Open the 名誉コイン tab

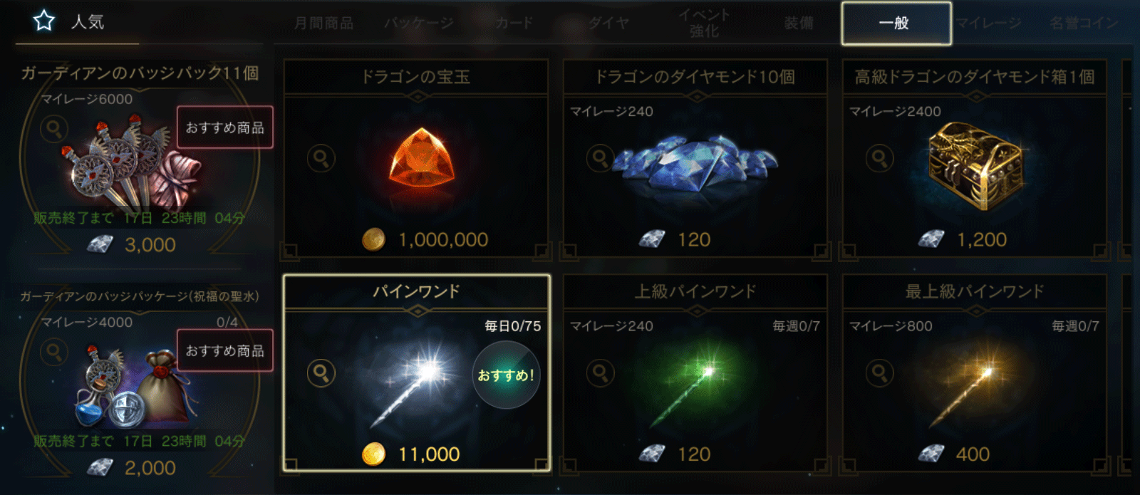pos(1084,24)
